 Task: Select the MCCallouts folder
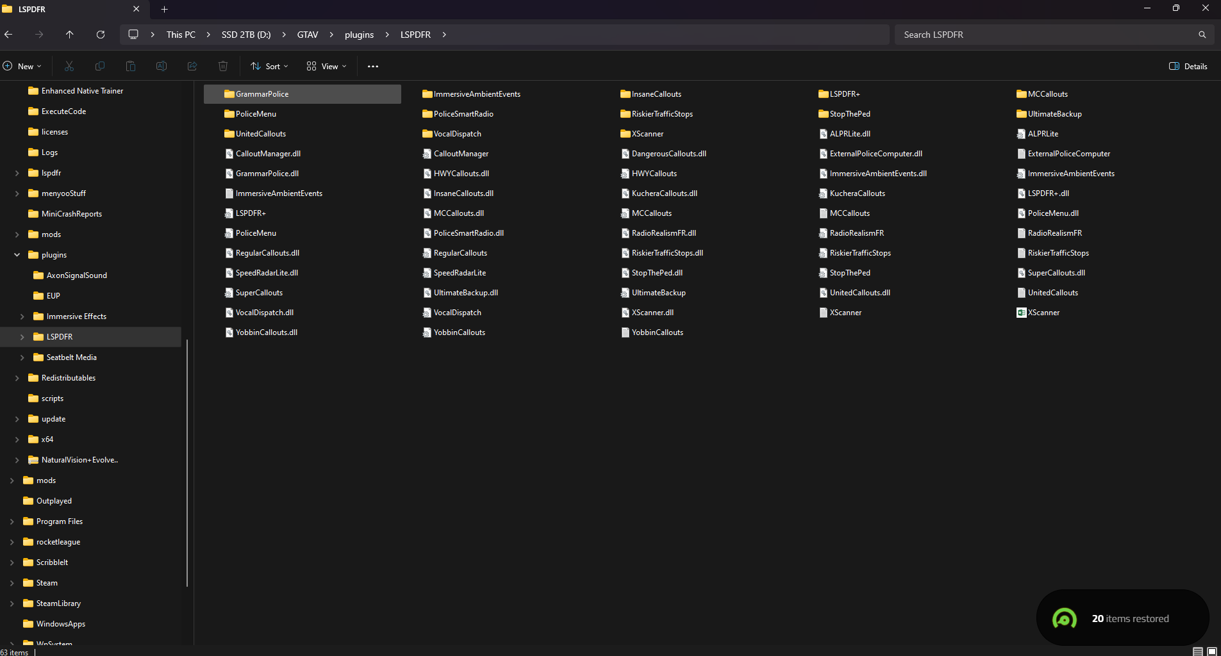coord(1043,94)
